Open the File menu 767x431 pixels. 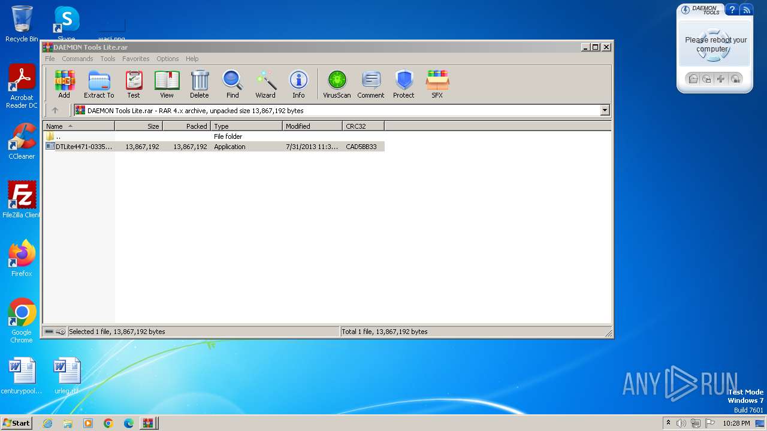click(x=50, y=59)
